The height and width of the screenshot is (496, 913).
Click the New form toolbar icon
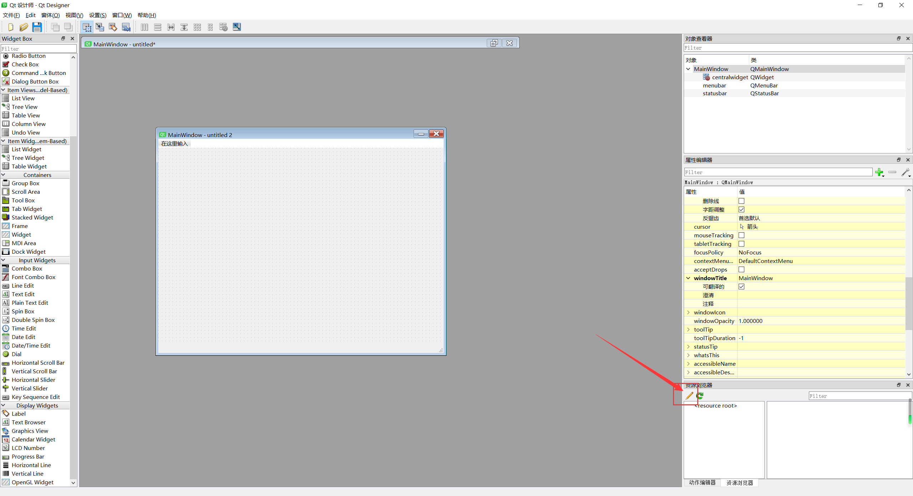pos(10,27)
